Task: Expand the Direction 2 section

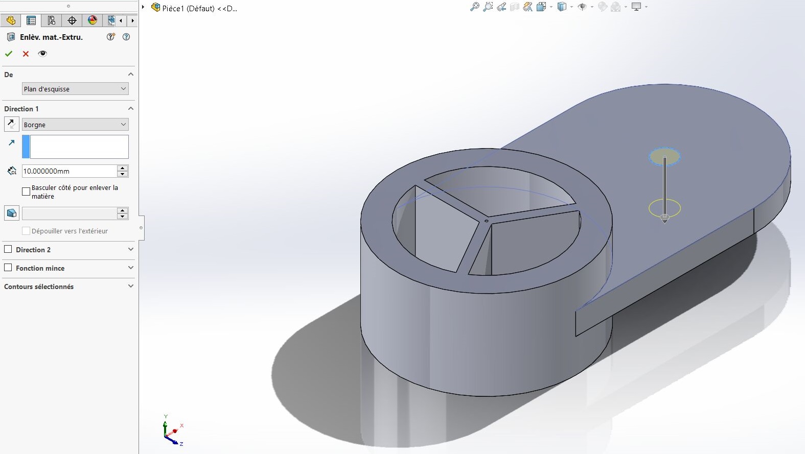Action: 130,249
